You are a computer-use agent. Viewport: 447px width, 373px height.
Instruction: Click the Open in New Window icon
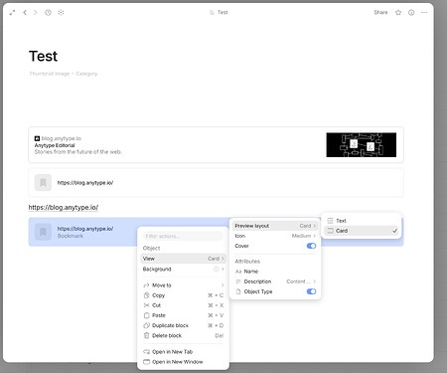coord(146,362)
